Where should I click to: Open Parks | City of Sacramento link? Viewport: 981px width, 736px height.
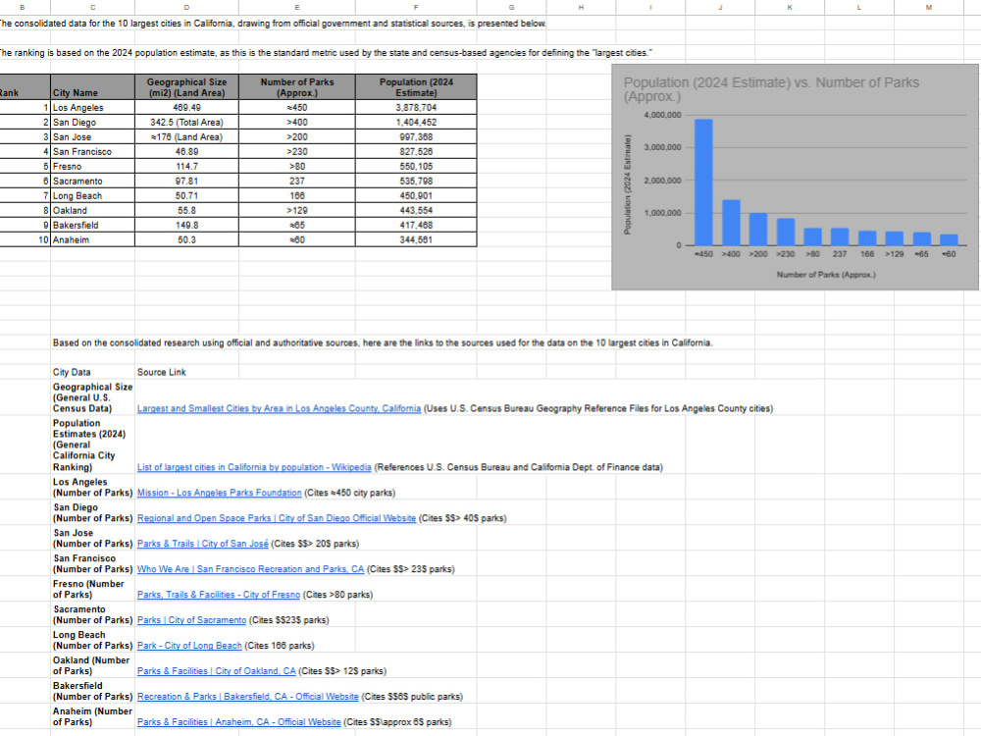click(191, 620)
